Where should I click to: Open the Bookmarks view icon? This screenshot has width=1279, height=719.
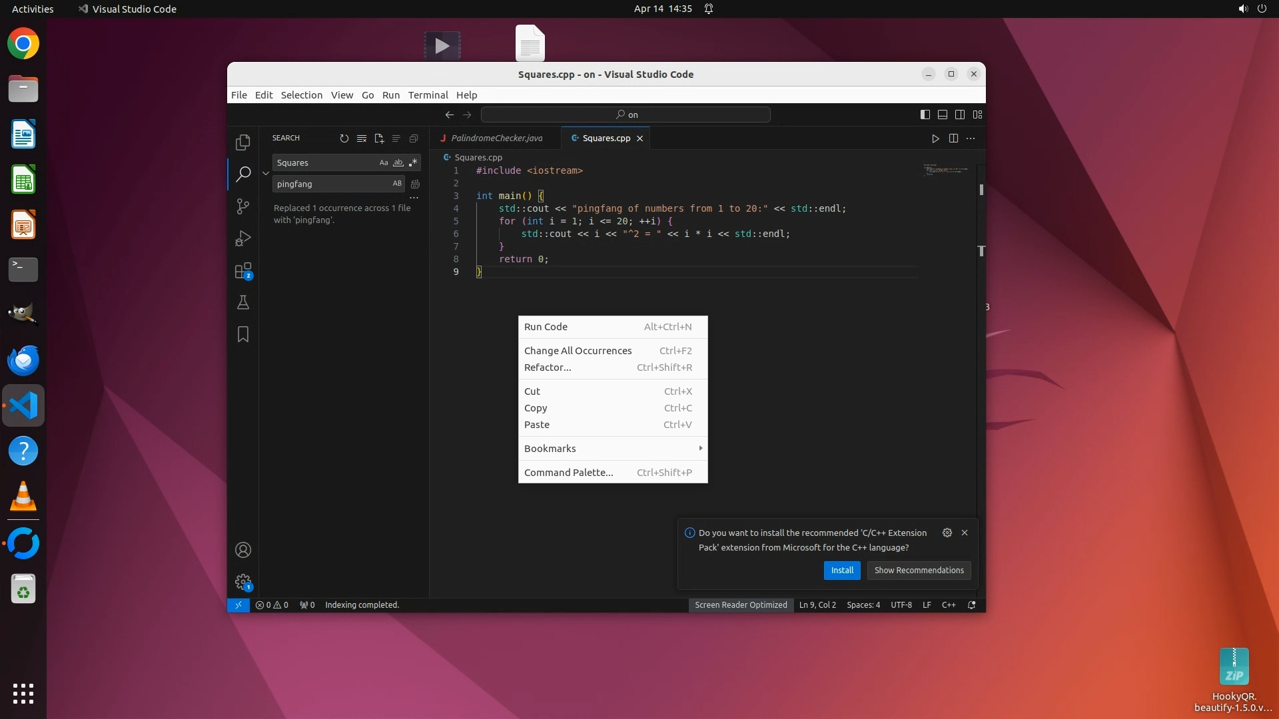(243, 334)
